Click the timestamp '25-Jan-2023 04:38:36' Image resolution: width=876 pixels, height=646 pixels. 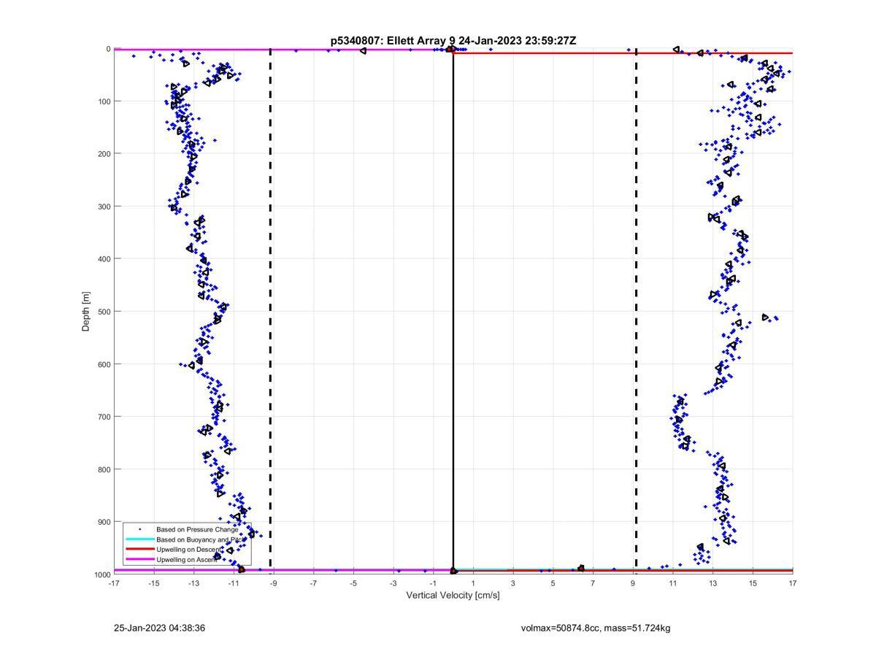click(x=159, y=628)
